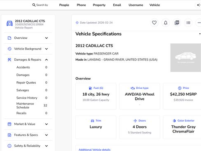Open the three-dot menu beside list icon

[x=199, y=23]
